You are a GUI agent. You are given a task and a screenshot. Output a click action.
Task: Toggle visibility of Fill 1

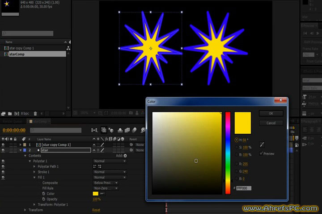[3, 177]
